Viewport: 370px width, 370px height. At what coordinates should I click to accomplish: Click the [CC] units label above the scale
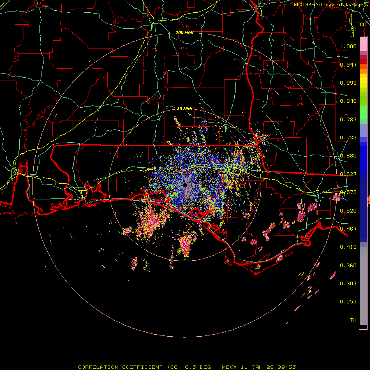(351, 28)
